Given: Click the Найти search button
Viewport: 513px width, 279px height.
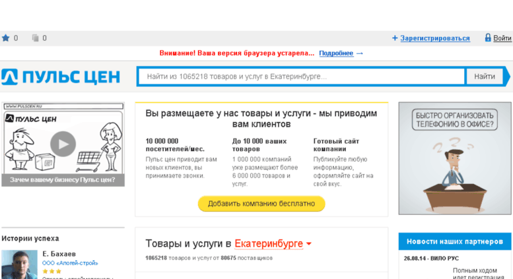Looking at the screenshot, I should (x=484, y=77).
